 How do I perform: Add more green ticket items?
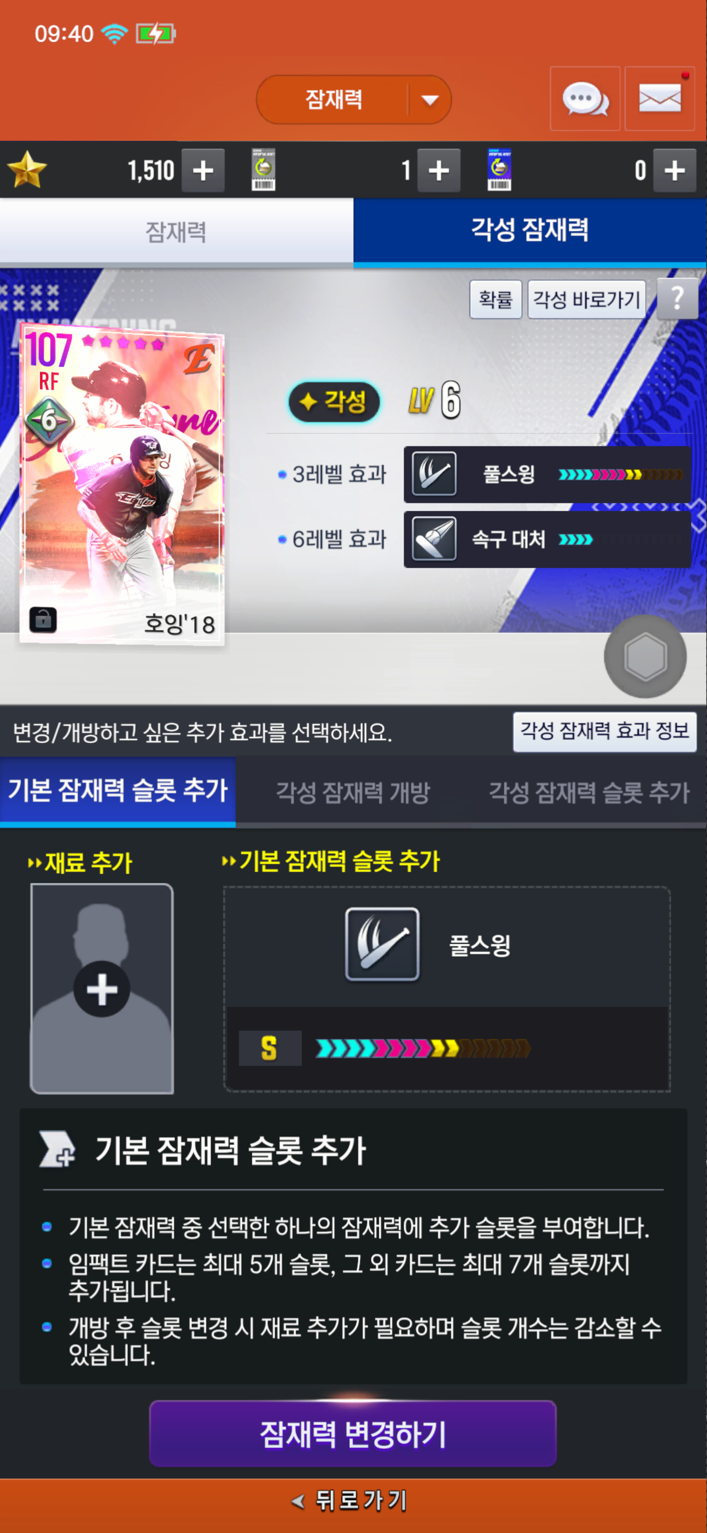point(439,171)
